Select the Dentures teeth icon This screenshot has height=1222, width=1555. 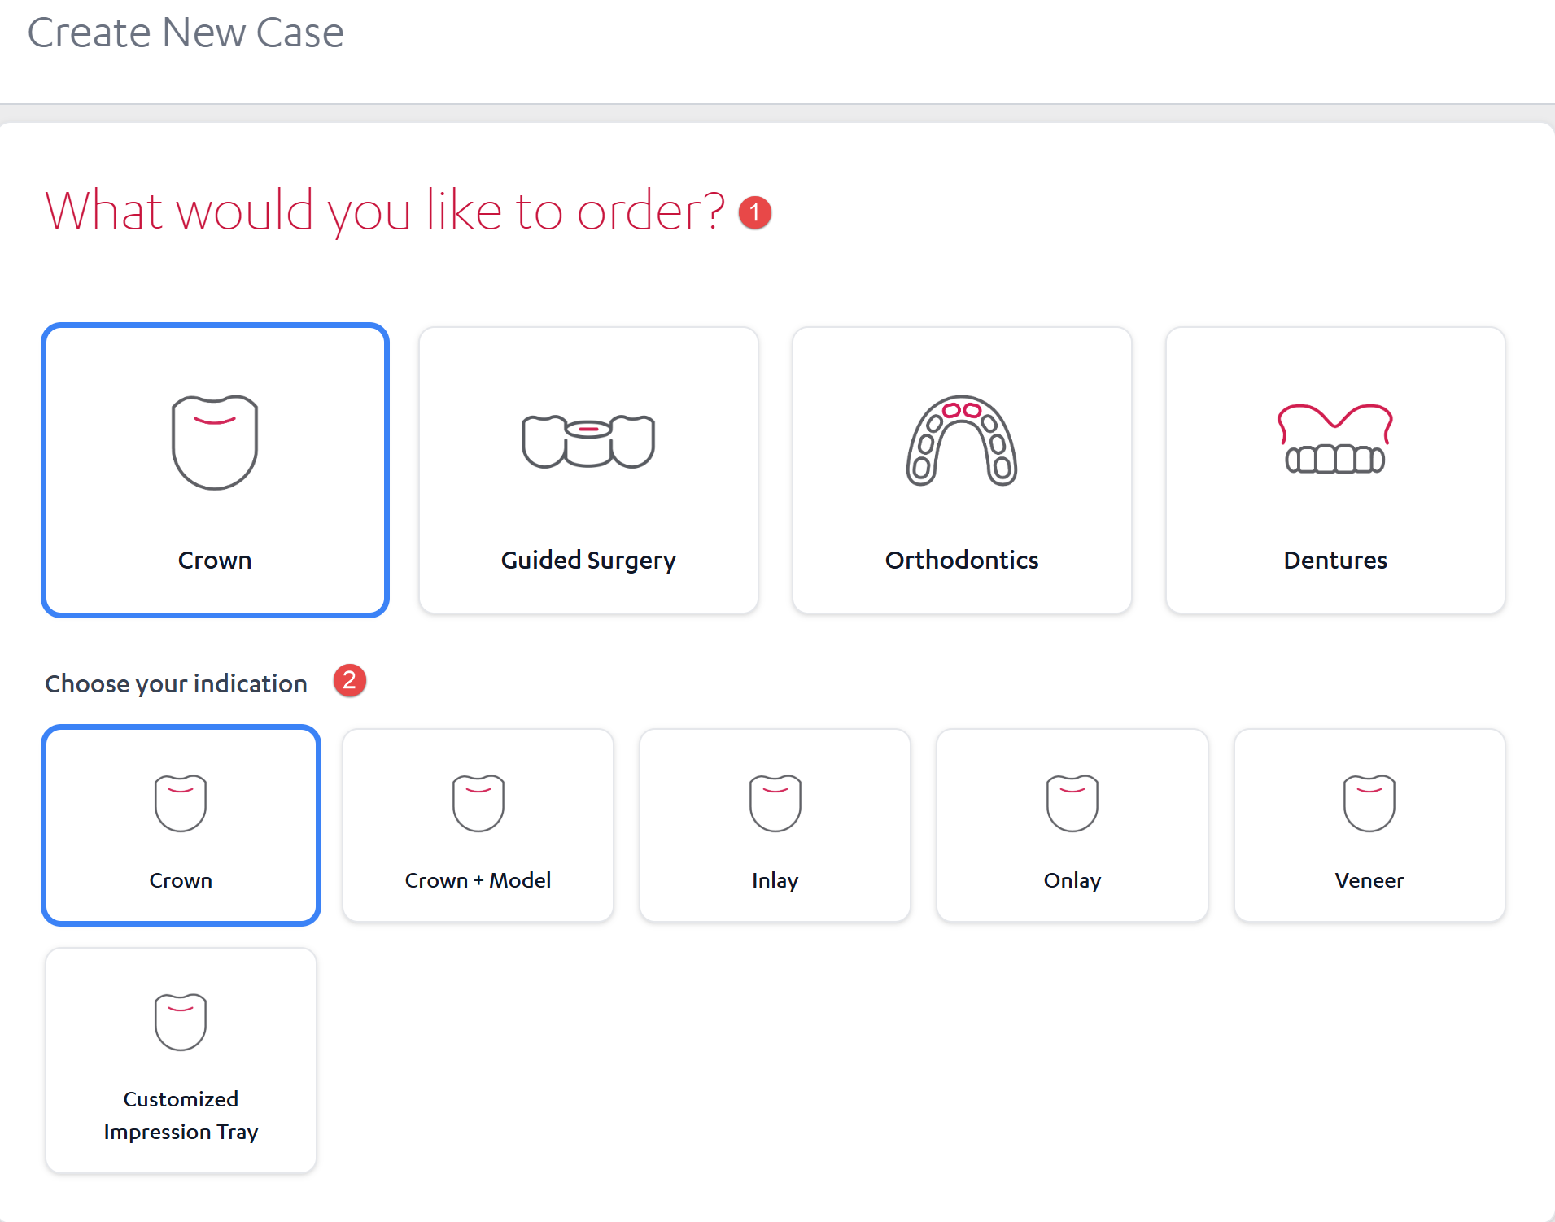pyautogui.click(x=1335, y=439)
